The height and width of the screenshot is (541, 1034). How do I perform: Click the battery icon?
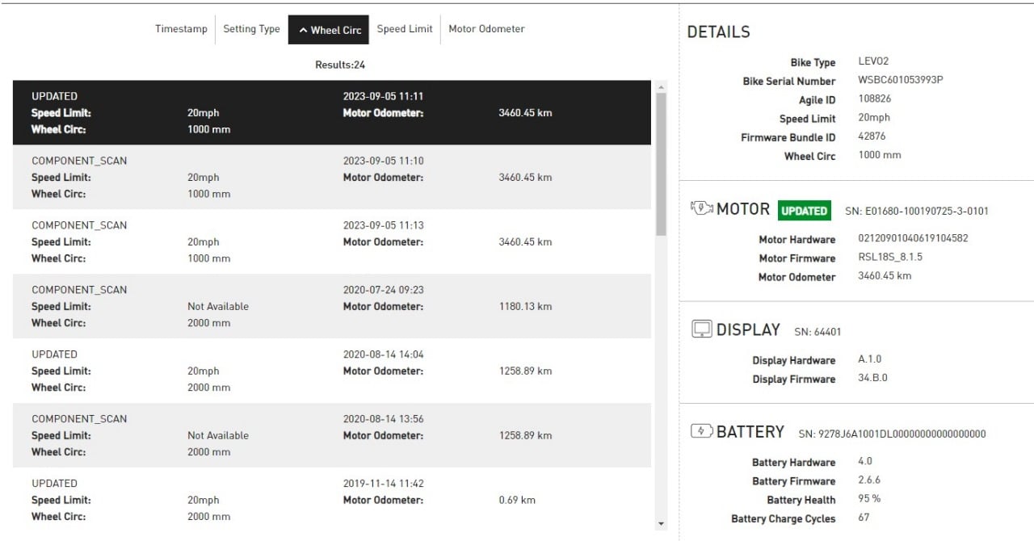click(x=702, y=431)
